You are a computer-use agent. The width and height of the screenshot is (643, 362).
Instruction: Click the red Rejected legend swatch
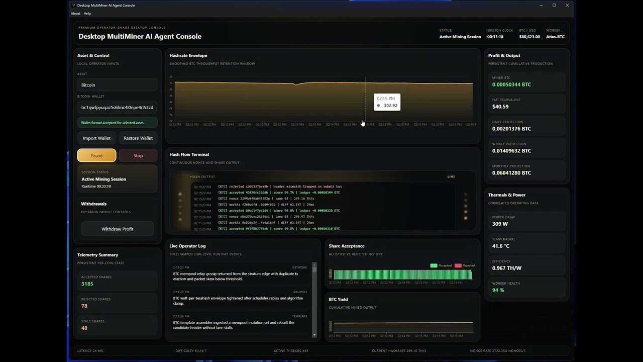coord(458,265)
